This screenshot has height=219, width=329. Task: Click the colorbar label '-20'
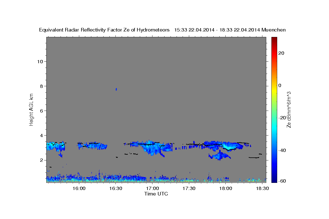(x=282, y=118)
